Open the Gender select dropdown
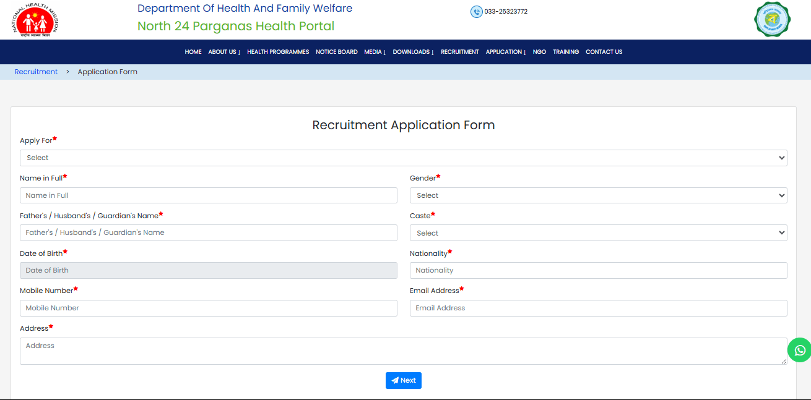Viewport: 811px width, 400px height. tap(598, 195)
